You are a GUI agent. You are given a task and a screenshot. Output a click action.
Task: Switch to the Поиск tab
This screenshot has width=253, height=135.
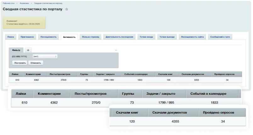pos(11,37)
